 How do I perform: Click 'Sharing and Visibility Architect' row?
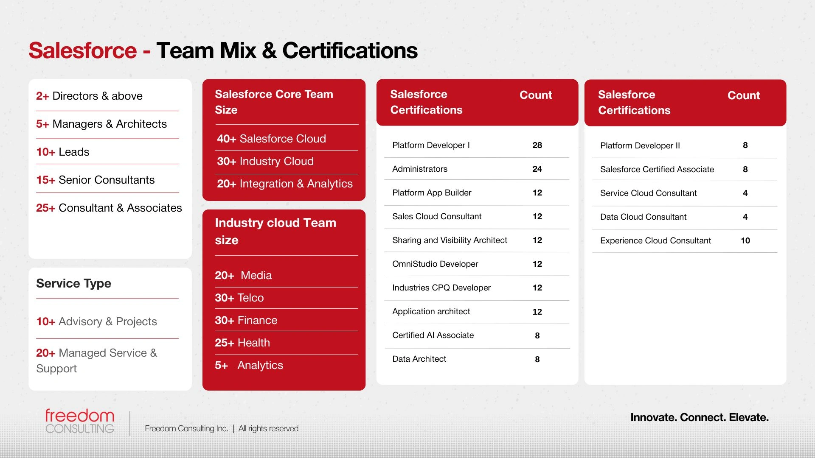450,240
